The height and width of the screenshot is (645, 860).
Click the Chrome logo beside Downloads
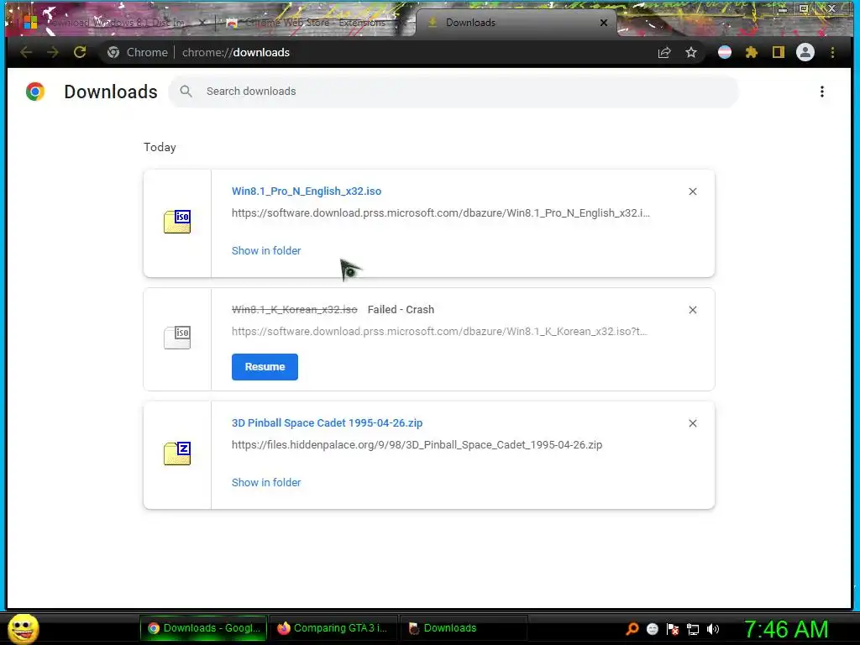pos(35,92)
